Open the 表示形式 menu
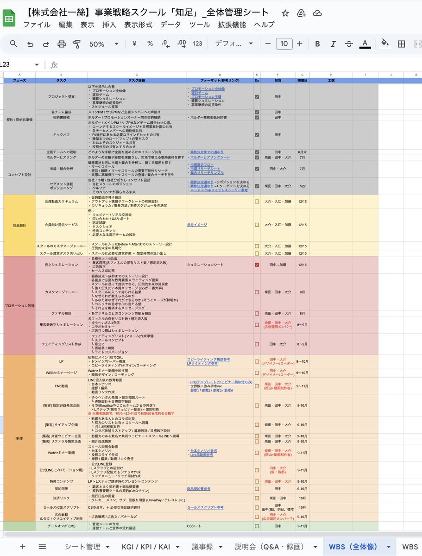Viewport: 422px width, 556px height. click(x=138, y=25)
